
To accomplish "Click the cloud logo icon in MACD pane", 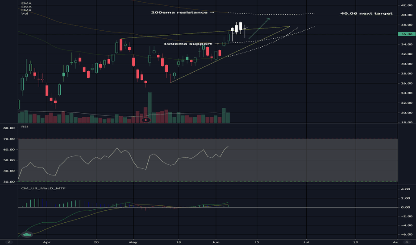I will click(27, 234).
